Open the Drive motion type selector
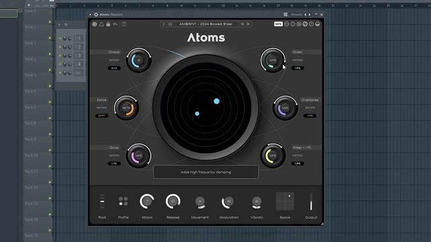This screenshot has height=242, width=431. [114, 163]
